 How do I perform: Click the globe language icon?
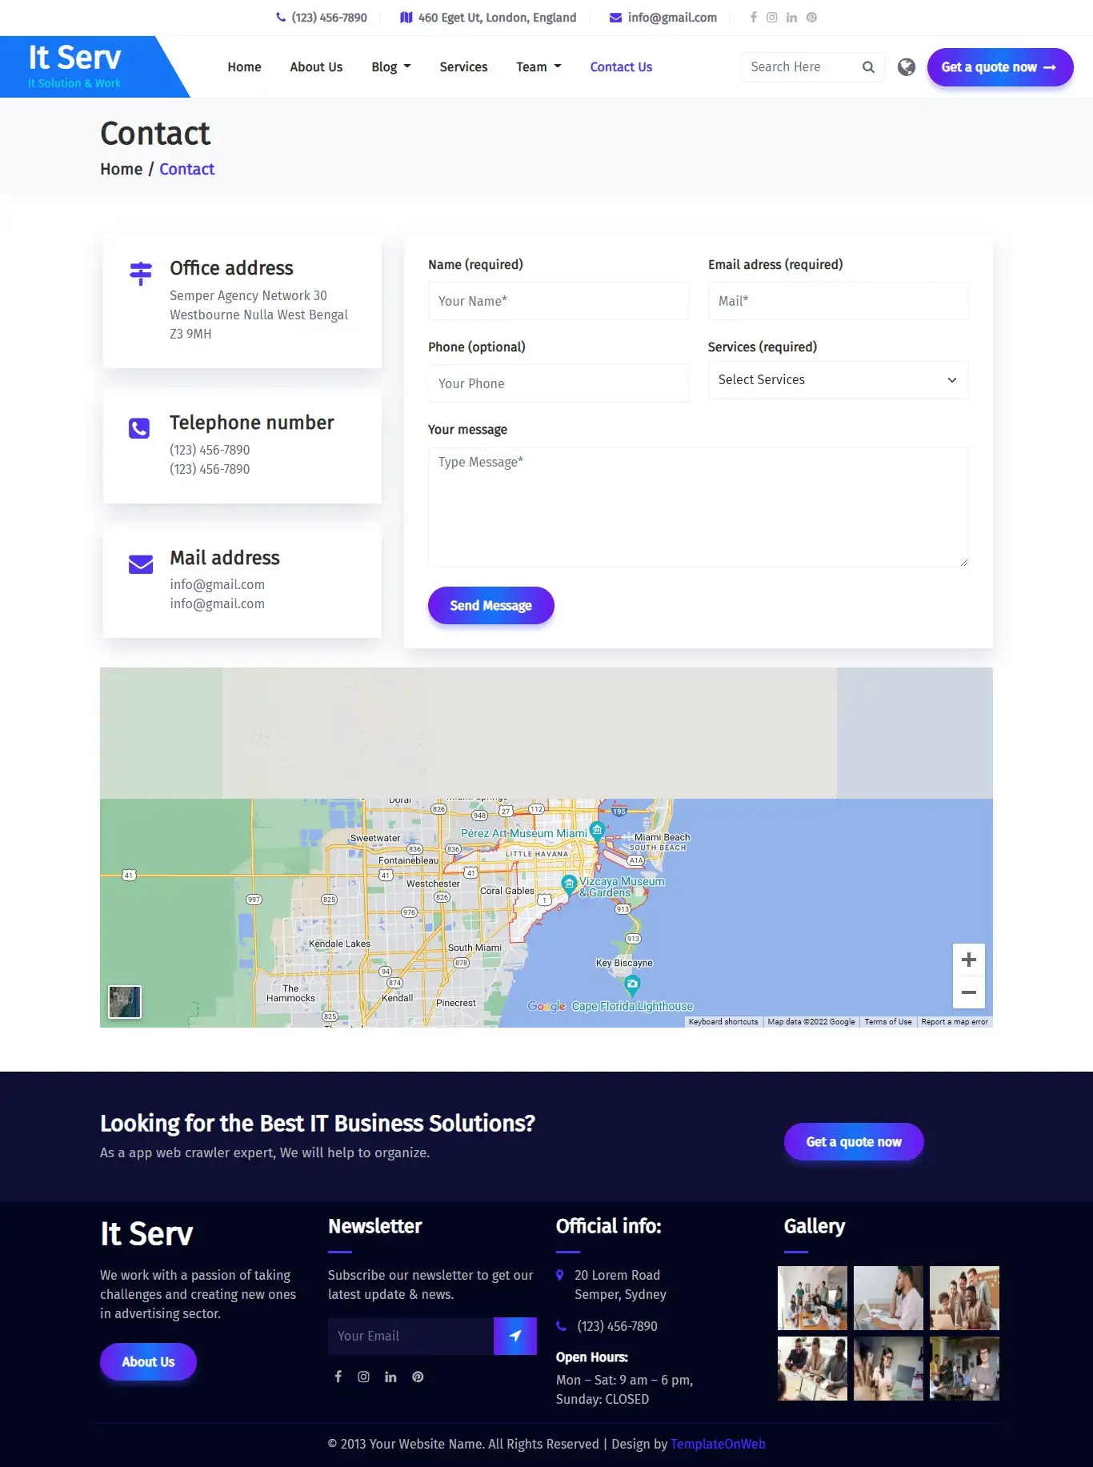click(x=906, y=67)
